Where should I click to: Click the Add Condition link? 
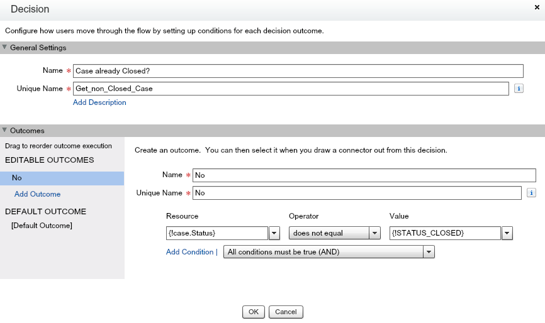[x=190, y=252]
